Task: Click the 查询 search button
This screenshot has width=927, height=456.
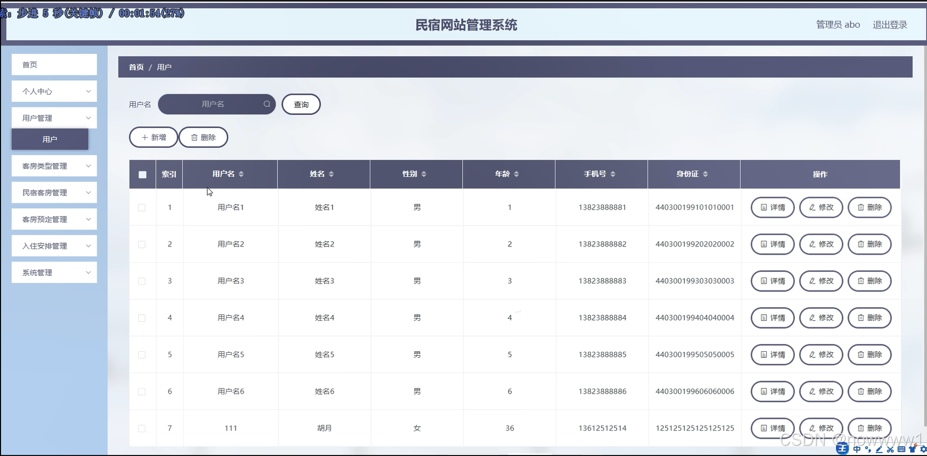Action: [x=301, y=104]
